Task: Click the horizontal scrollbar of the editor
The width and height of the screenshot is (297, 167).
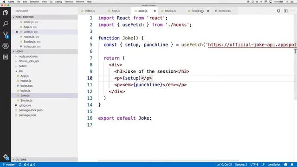Action: coord(168,161)
